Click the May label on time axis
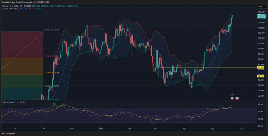The image size is (268, 136). [x=212, y=128]
